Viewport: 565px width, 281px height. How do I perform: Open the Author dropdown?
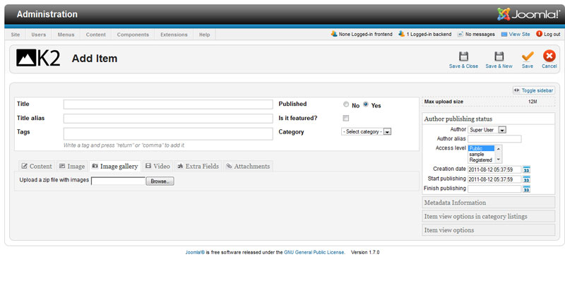pos(487,130)
